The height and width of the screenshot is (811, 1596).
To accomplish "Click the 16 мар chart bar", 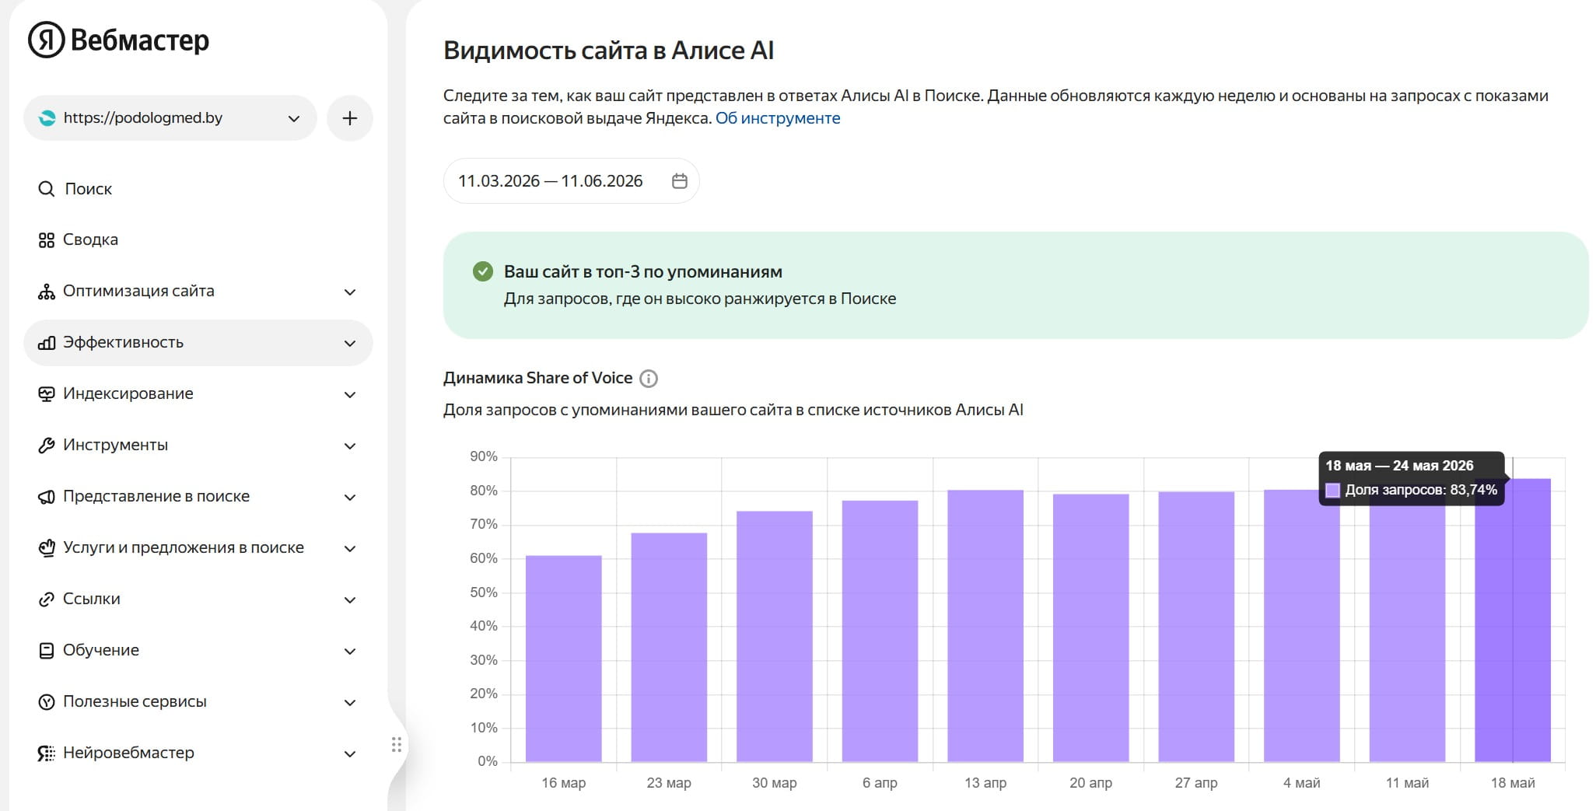I will point(564,659).
